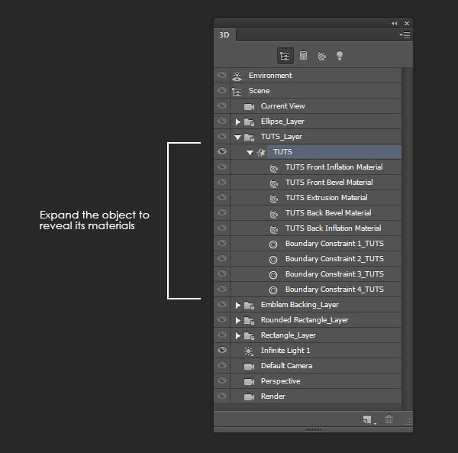This screenshot has height=453, width=458.
Task: Click the Scene tree icon
Action: (237, 92)
